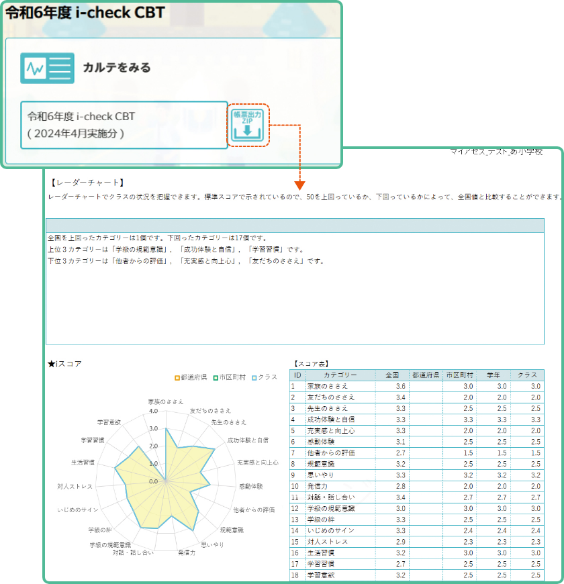Click the radar chart 4.0 scale label

(154, 411)
